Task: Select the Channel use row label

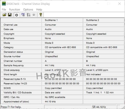Action: [10, 25]
